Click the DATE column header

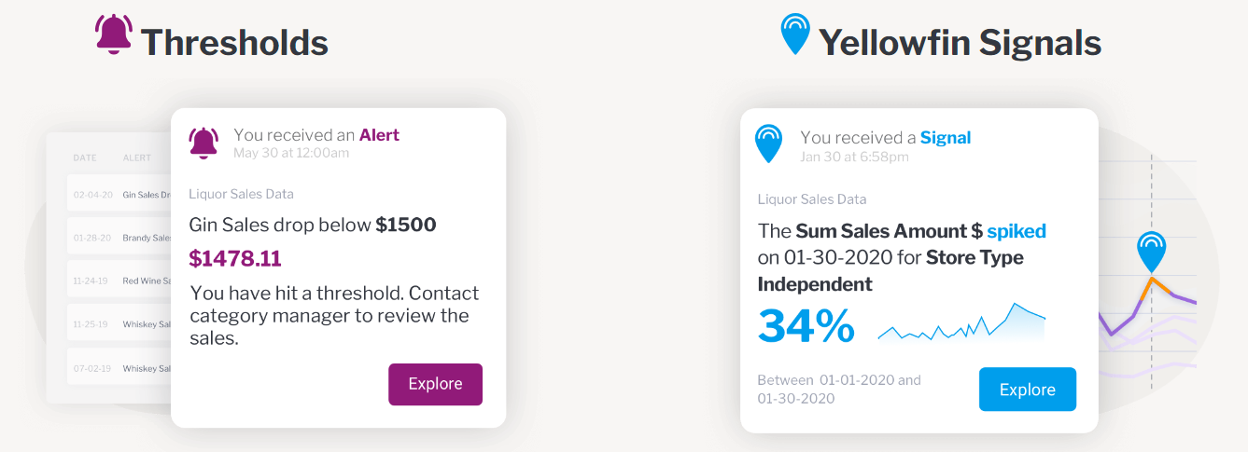[x=85, y=158]
